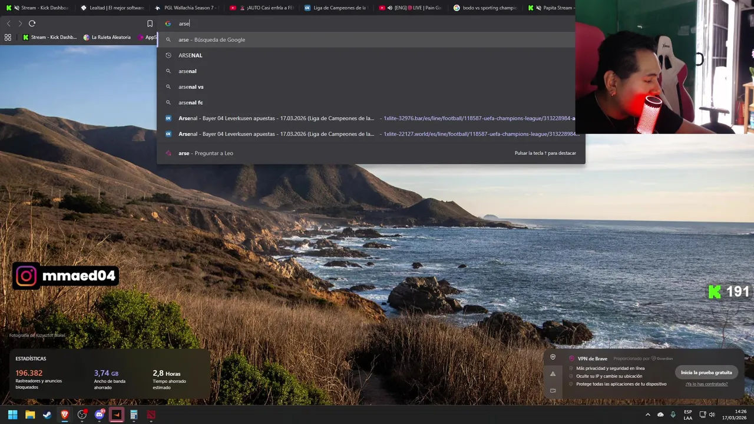This screenshot has height=424, width=754.
Task: Open the clock showing 14:26
Action: (x=736, y=415)
